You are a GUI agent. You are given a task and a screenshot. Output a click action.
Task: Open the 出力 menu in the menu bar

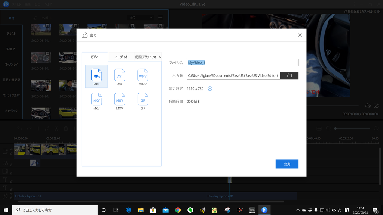[x=37, y=4]
